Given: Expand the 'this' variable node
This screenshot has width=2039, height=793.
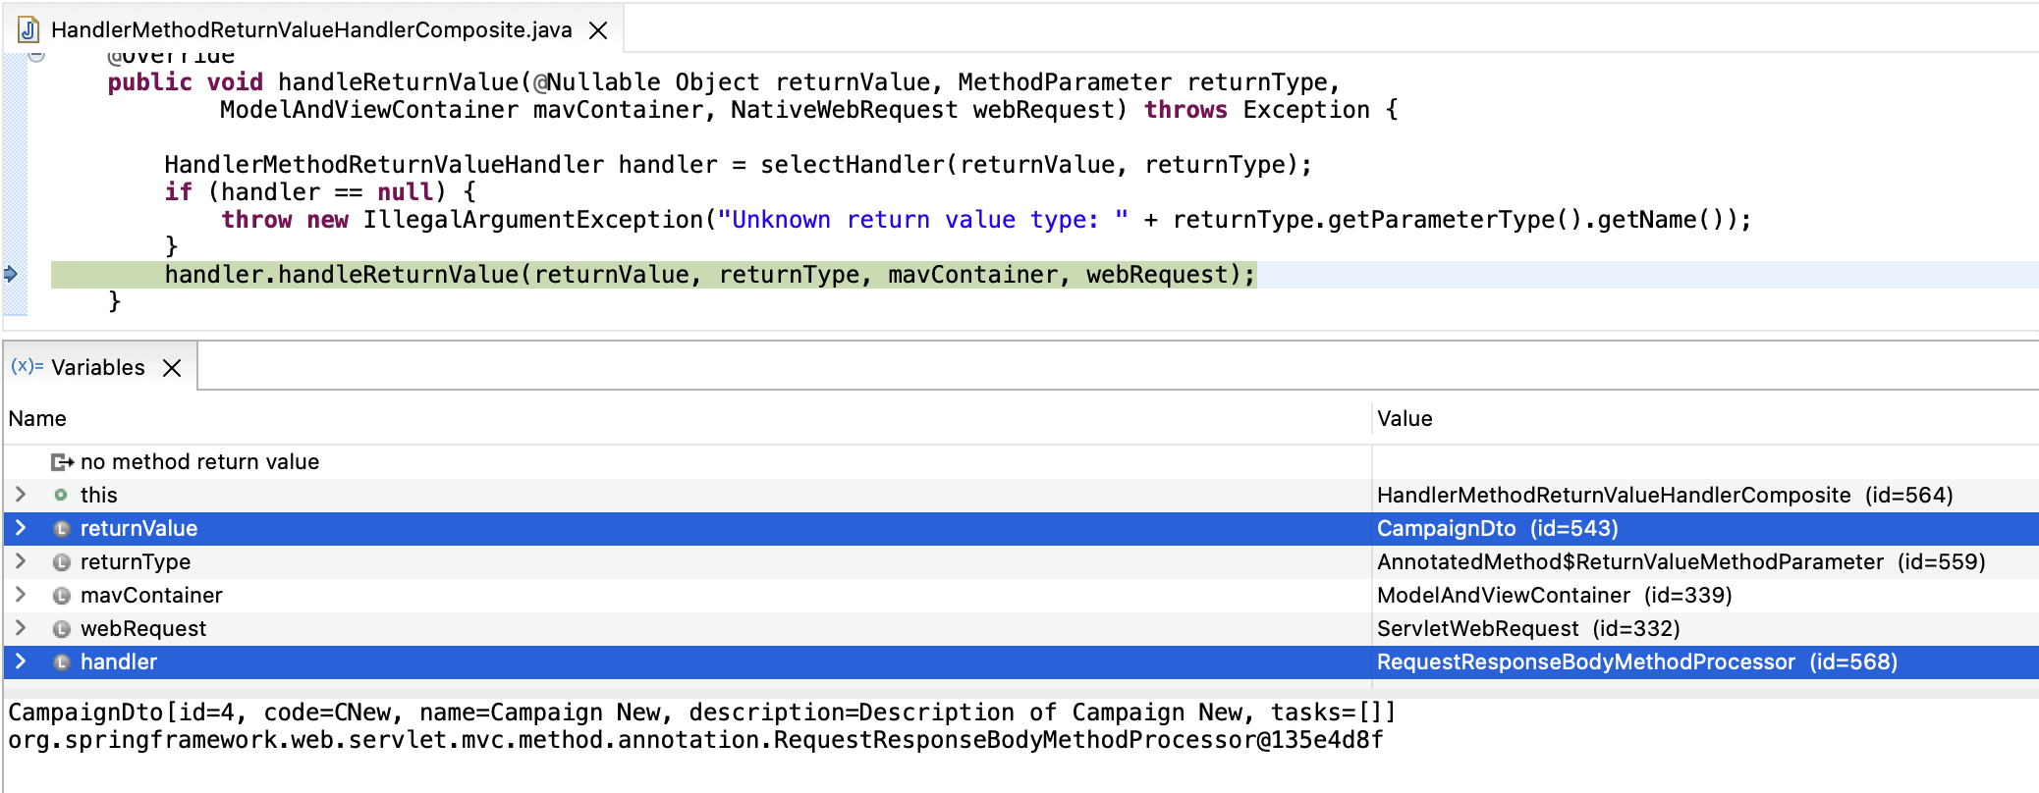Looking at the screenshot, I should click(21, 495).
